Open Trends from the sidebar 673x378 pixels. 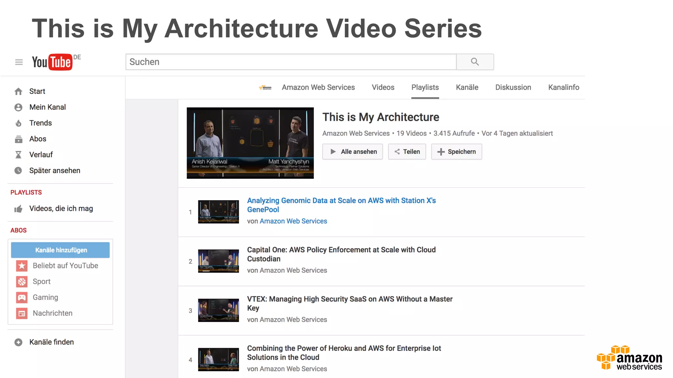40,123
